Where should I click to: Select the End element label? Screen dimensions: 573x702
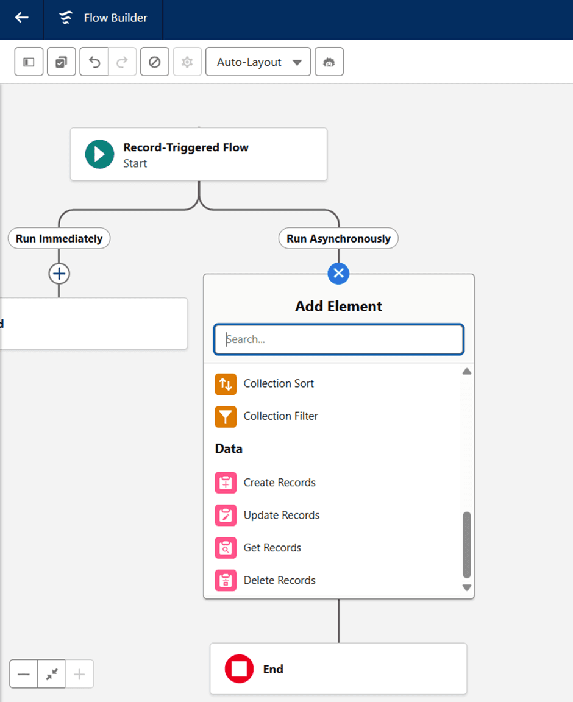[273, 669]
